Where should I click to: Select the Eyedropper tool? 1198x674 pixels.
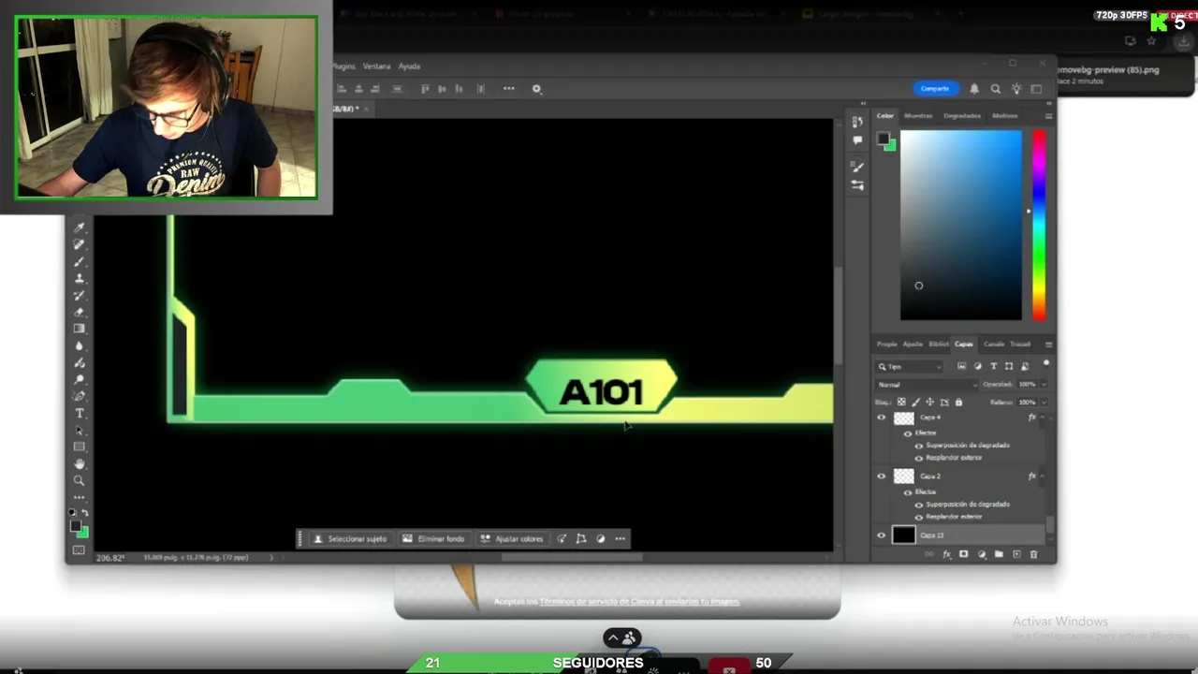(80, 227)
